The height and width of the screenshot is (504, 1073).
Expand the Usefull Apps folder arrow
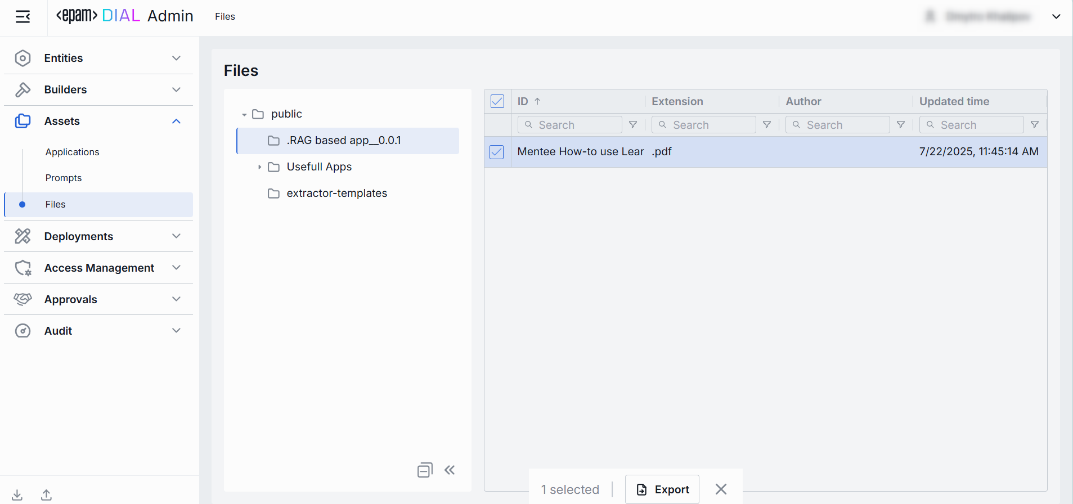259,167
